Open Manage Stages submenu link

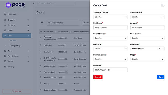point(15,46)
